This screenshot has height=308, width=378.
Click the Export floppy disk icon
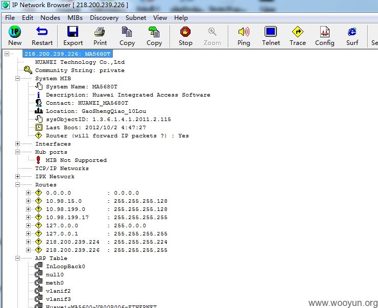[x=73, y=31]
